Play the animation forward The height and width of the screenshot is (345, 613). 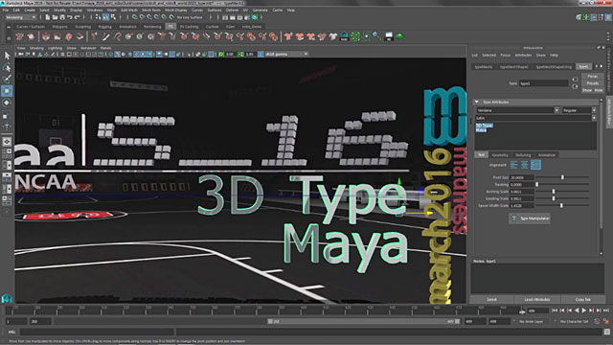tap(583, 310)
